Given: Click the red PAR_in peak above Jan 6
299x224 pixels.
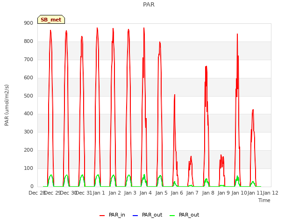Looking at the screenshot, I should (x=174, y=95).
